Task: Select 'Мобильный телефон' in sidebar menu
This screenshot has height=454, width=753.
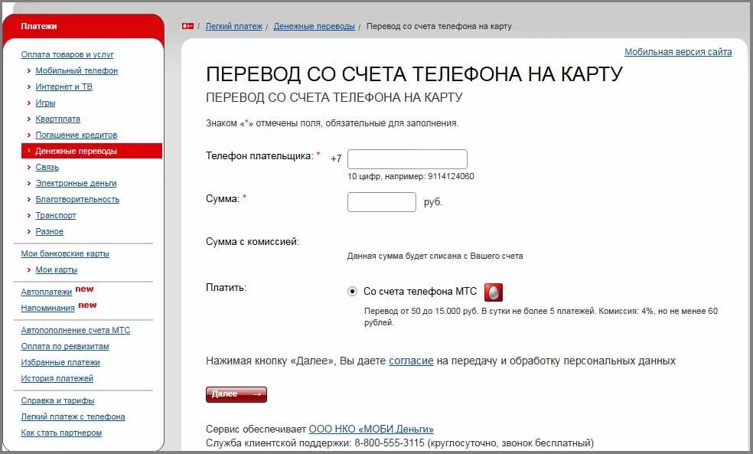Action: (x=77, y=70)
